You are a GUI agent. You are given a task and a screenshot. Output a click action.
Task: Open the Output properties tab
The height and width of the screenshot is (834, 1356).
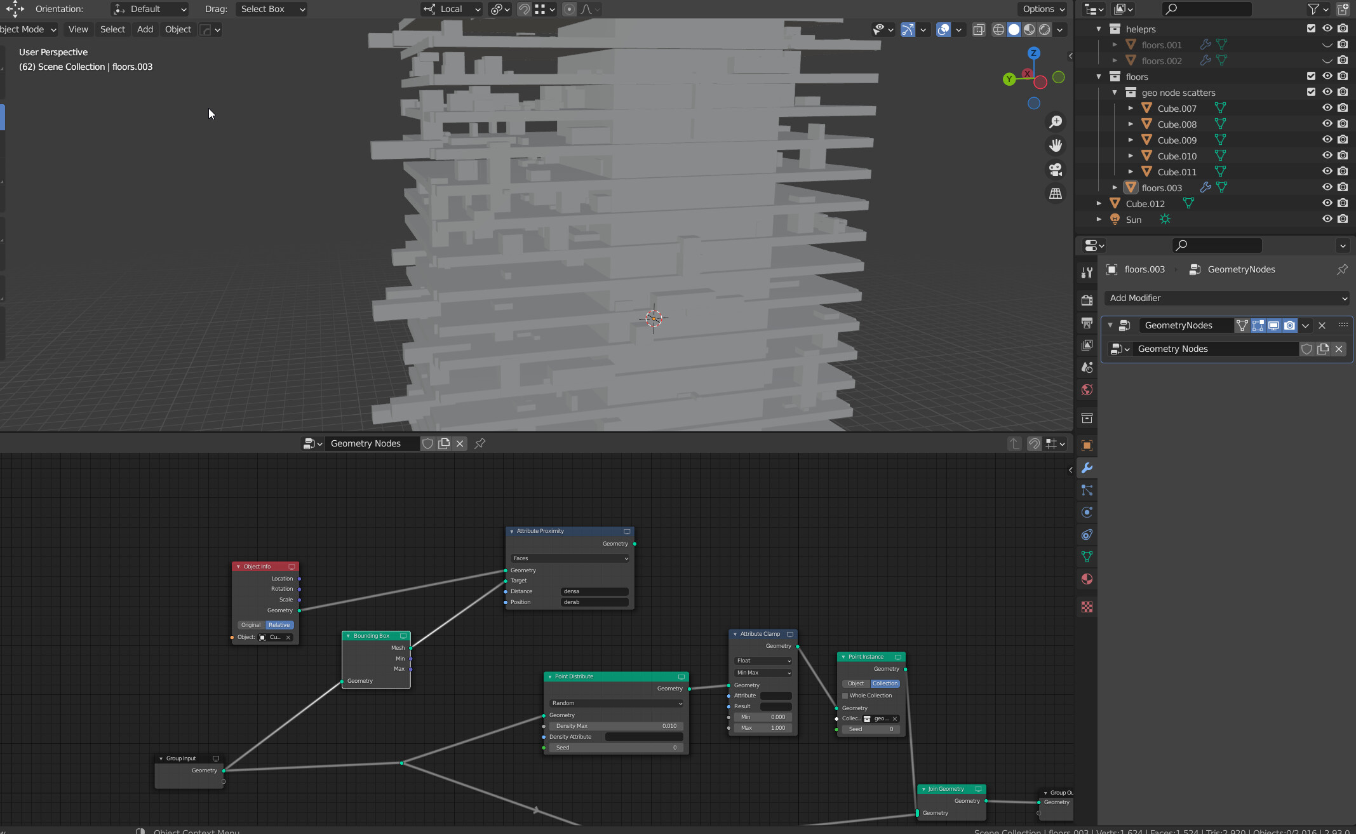click(1087, 323)
